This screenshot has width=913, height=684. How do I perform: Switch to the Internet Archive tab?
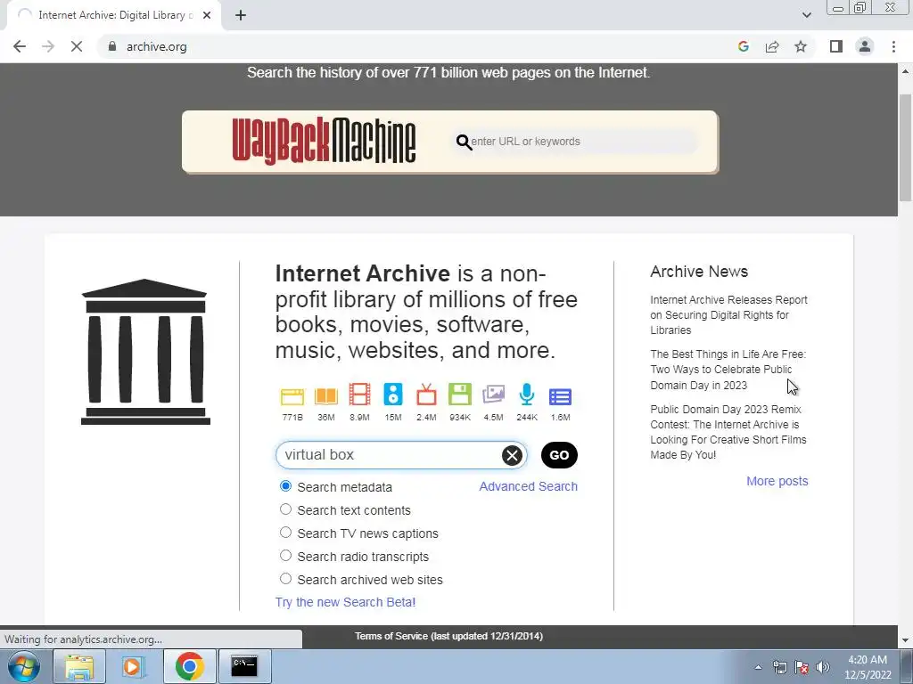pyautogui.click(x=113, y=15)
